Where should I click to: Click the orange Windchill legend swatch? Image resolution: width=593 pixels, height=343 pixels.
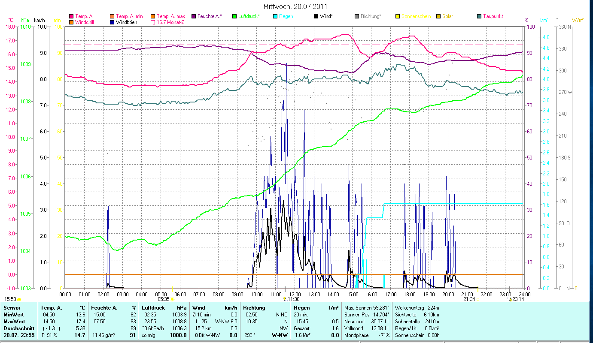point(71,22)
